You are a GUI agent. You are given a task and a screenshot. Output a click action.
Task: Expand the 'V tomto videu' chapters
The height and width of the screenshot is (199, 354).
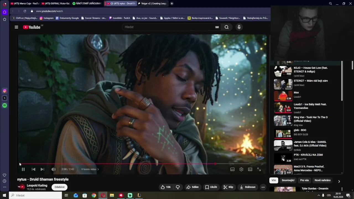(x=90, y=169)
